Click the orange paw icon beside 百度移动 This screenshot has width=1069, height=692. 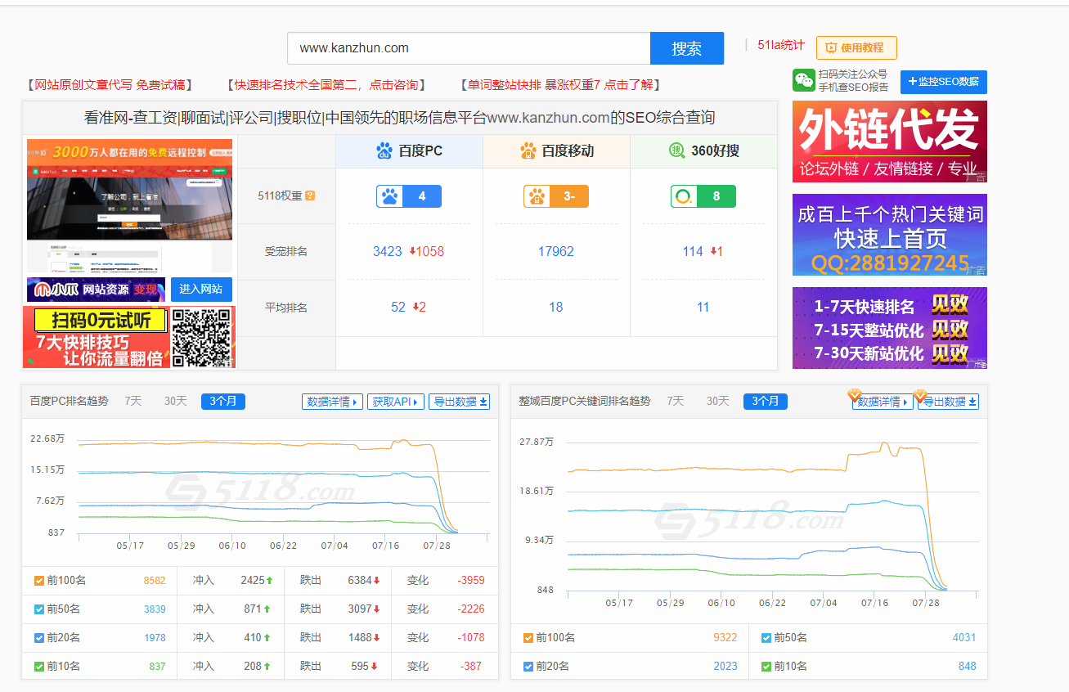528,151
